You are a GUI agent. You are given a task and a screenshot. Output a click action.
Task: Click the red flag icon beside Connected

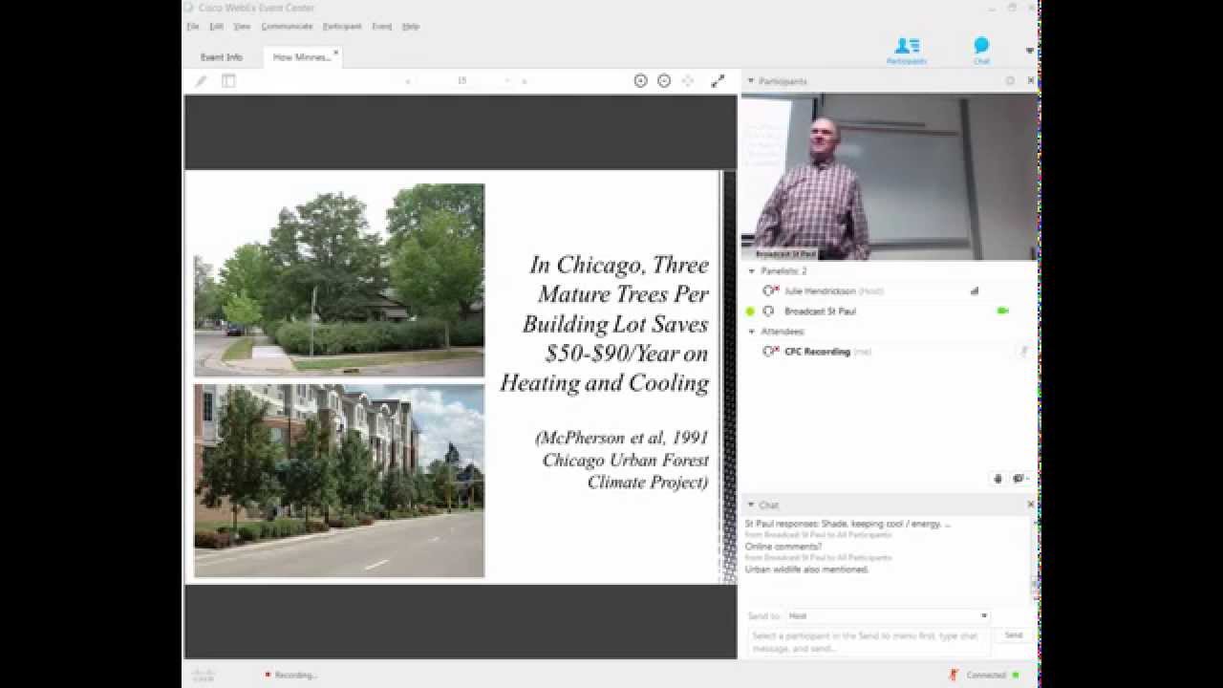click(954, 675)
